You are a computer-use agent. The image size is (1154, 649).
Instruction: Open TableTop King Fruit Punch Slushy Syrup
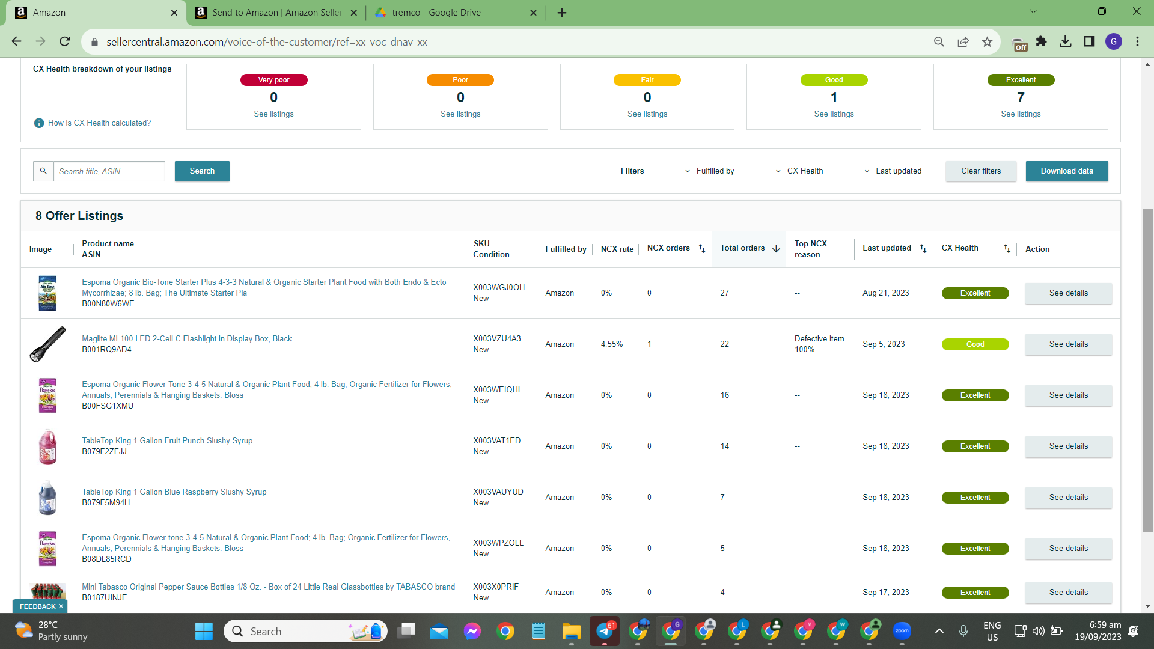click(167, 441)
